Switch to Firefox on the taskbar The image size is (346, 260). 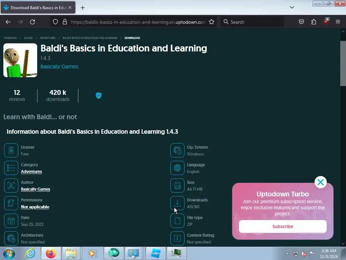point(51,253)
